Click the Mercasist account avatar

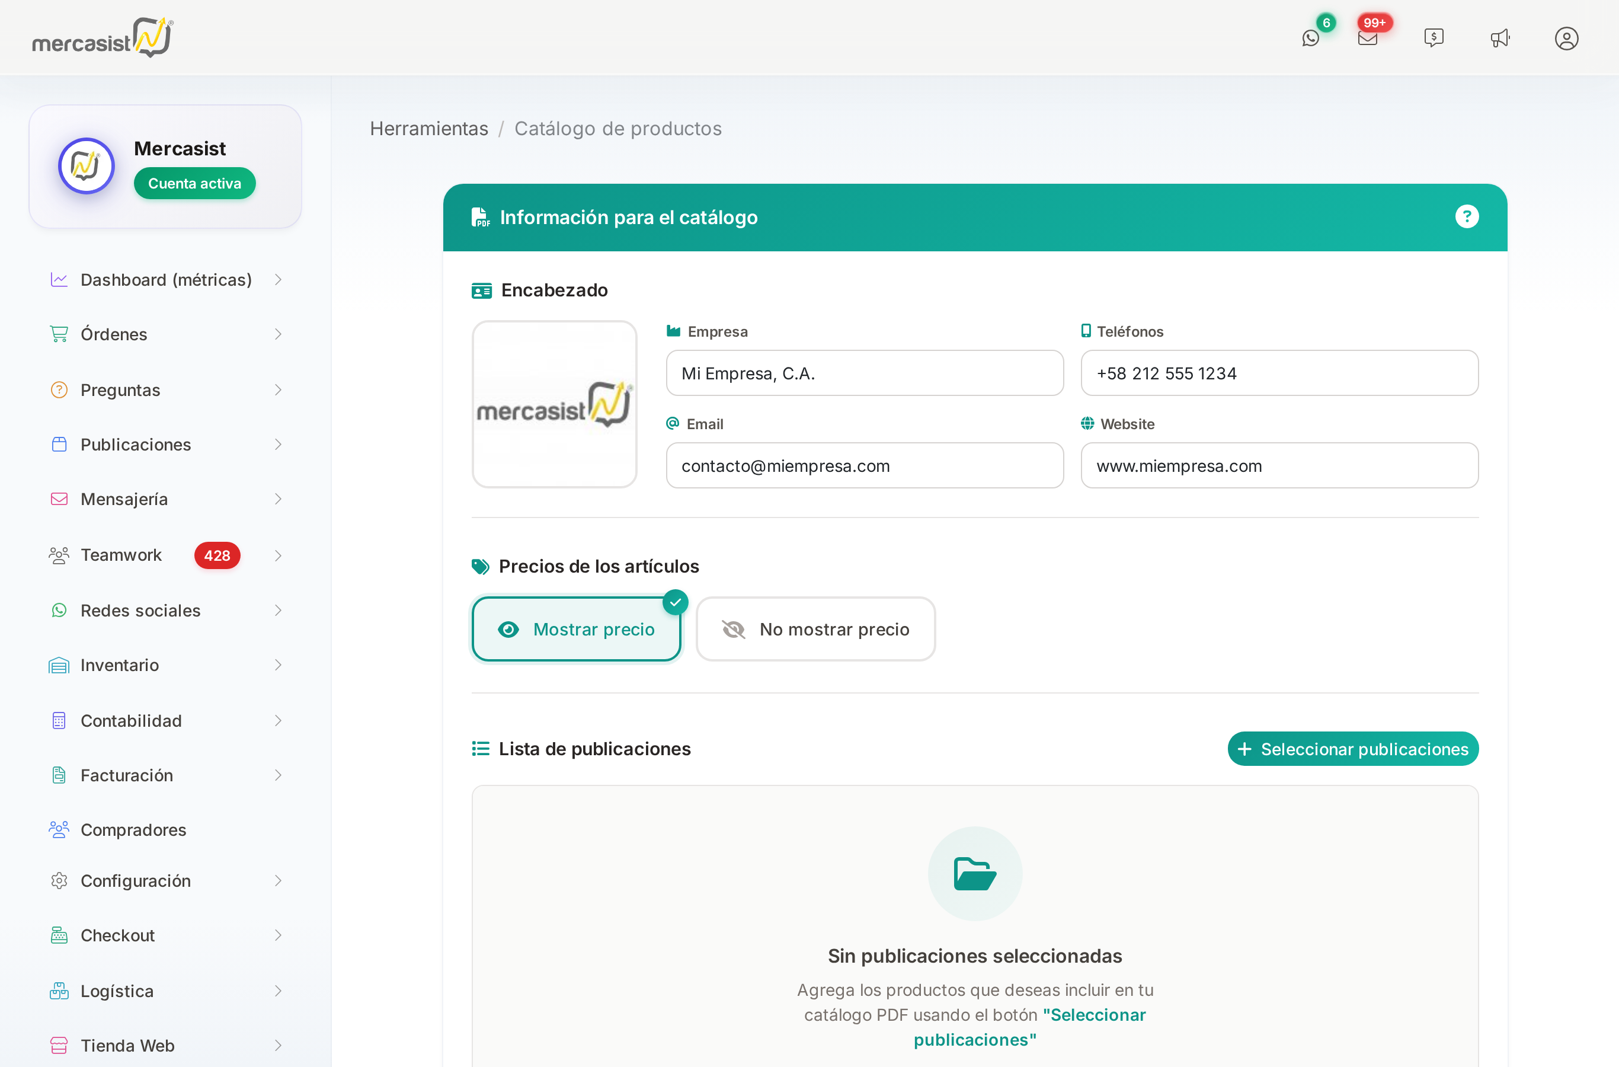(87, 166)
